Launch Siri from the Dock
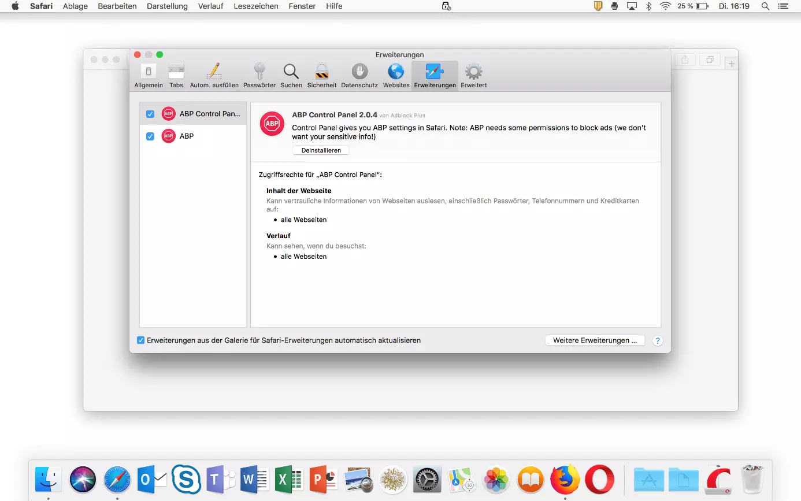801x501 pixels. click(83, 479)
